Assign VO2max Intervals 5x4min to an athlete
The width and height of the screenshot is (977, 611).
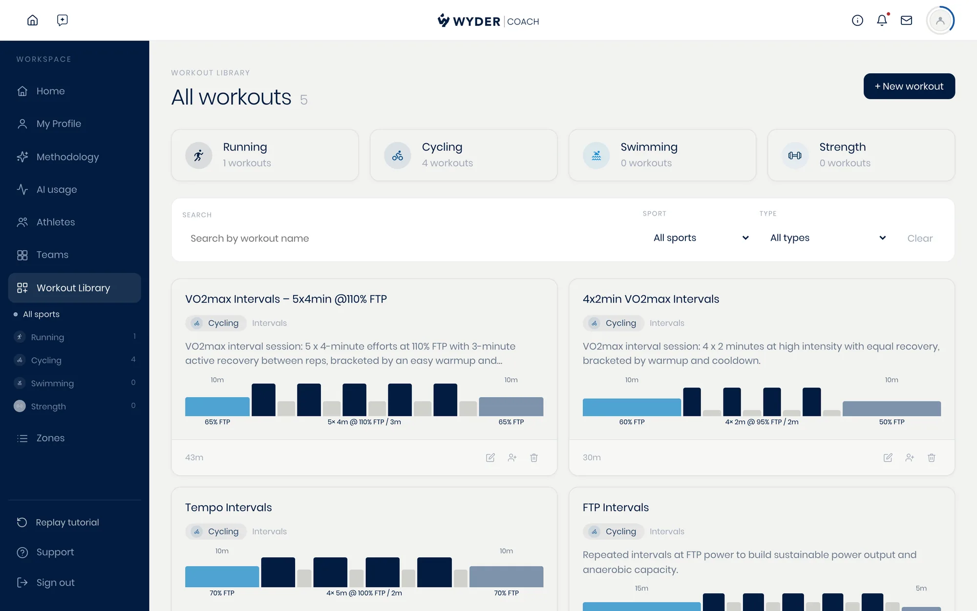click(512, 458)
